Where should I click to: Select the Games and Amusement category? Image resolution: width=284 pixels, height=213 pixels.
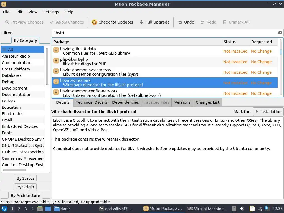(x=23, y=158)
